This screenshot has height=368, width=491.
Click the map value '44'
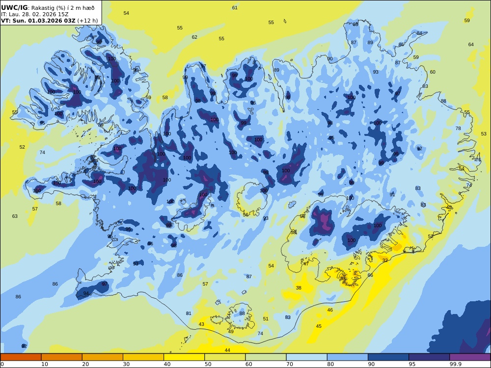(x=228, y=350)
